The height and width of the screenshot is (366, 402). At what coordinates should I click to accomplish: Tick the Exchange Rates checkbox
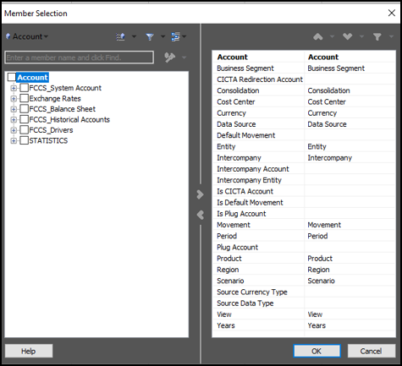[x=25, y=98]
